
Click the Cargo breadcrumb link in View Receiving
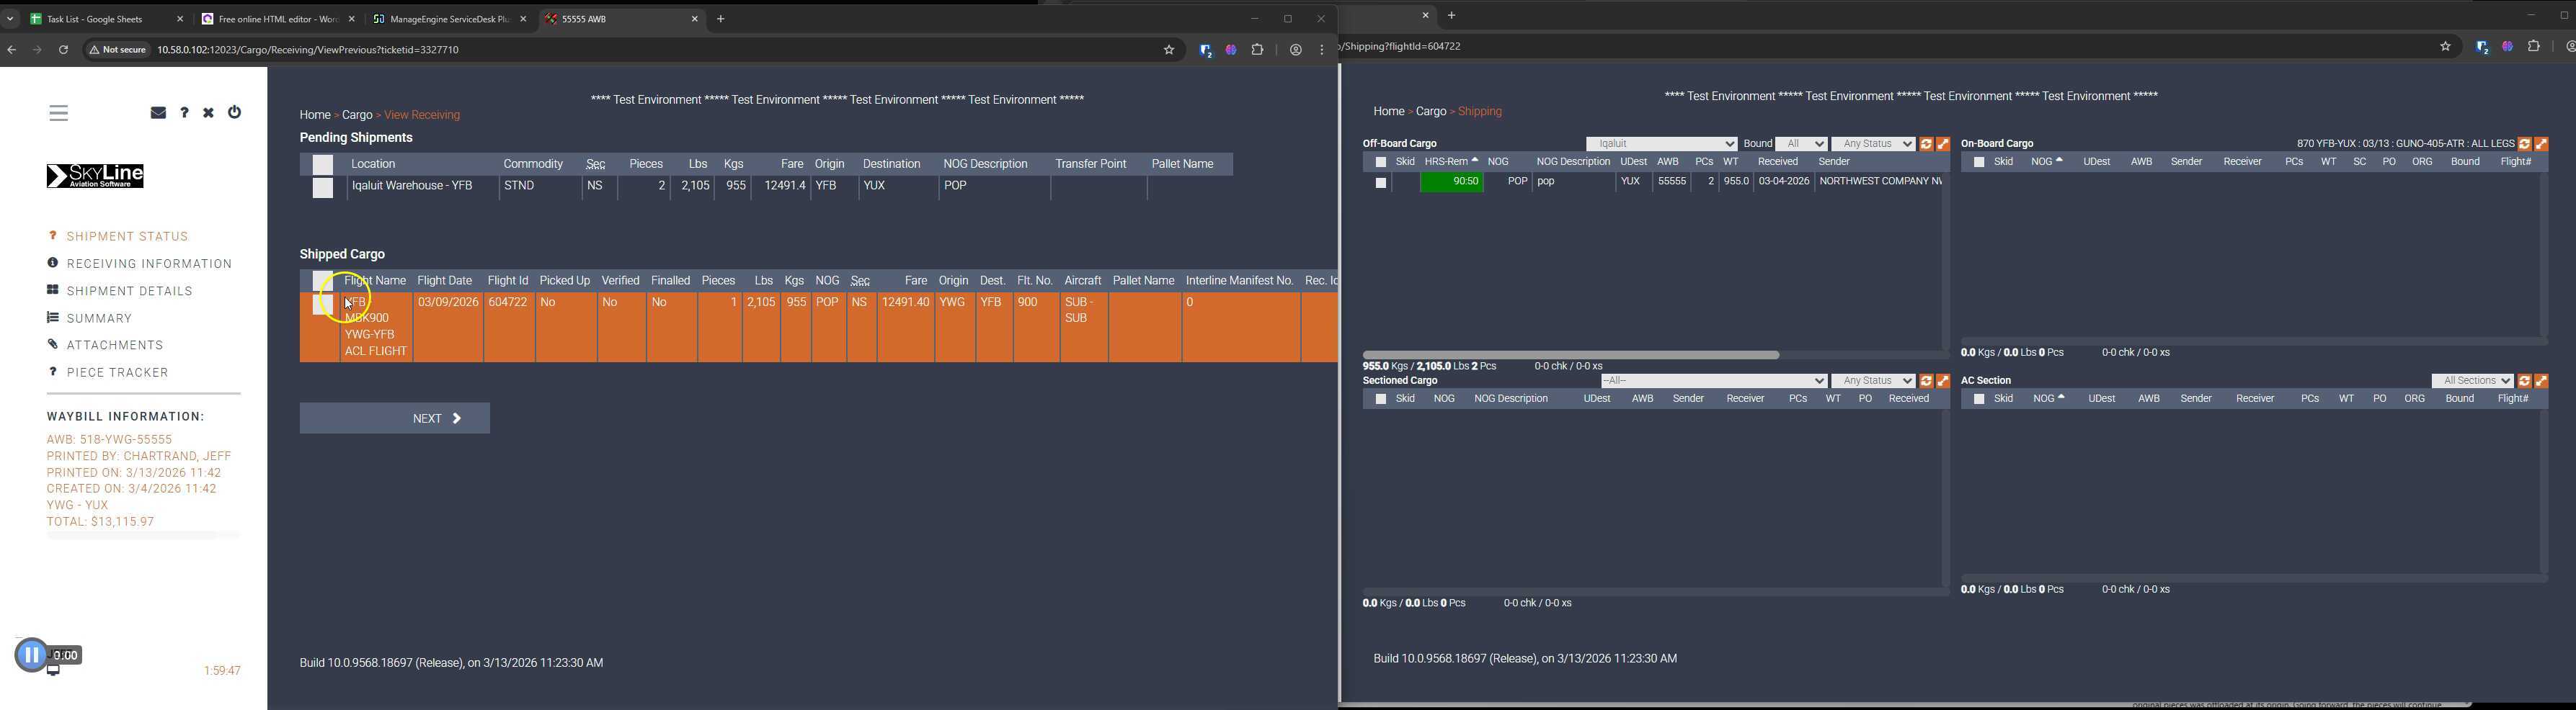[x=357, y=116]
